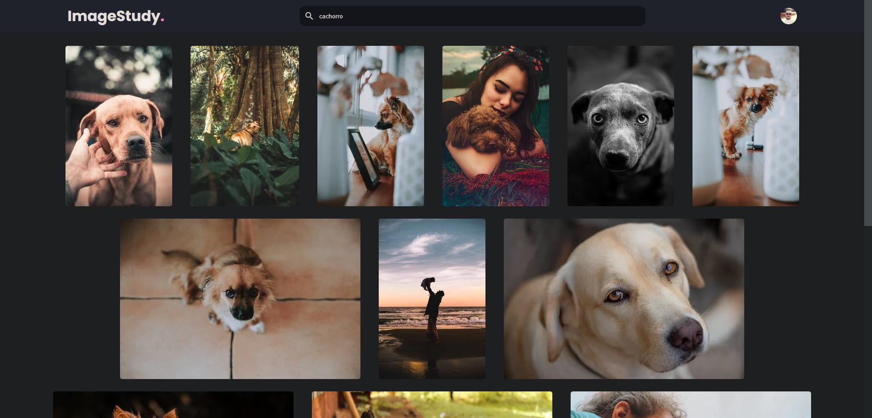
Task: Open the brown dog with hand photo
Action: click(x=119, y=126)
